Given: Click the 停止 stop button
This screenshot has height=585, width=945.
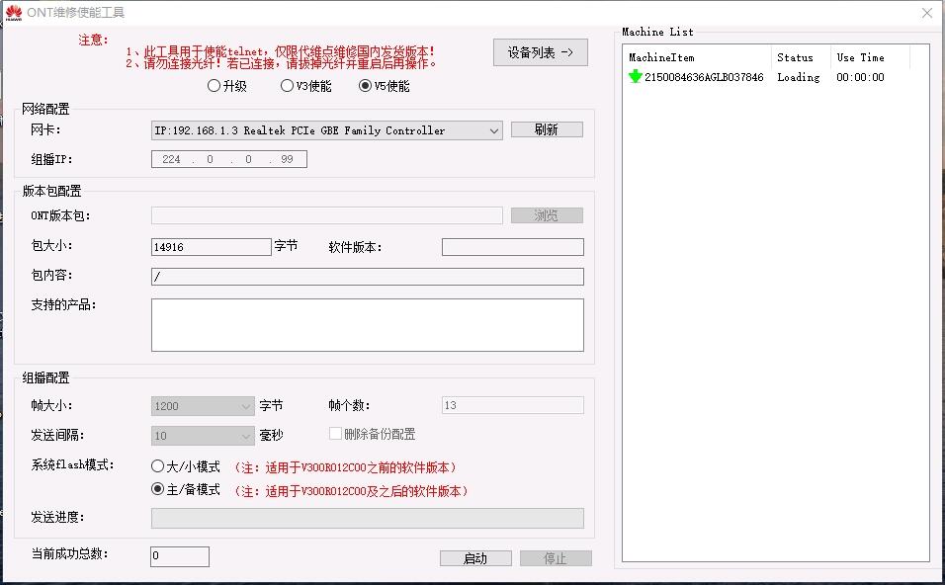Looking at the screenshot, I should [x=556, y=558].
